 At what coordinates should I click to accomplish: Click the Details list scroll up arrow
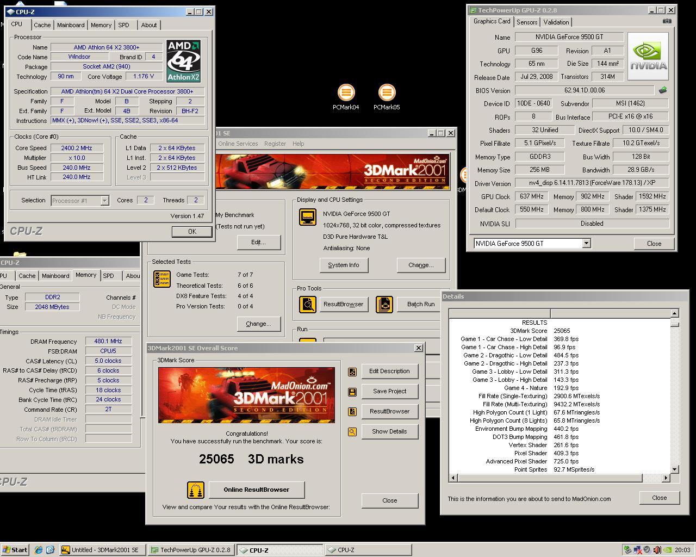click(x=675, y=313)
